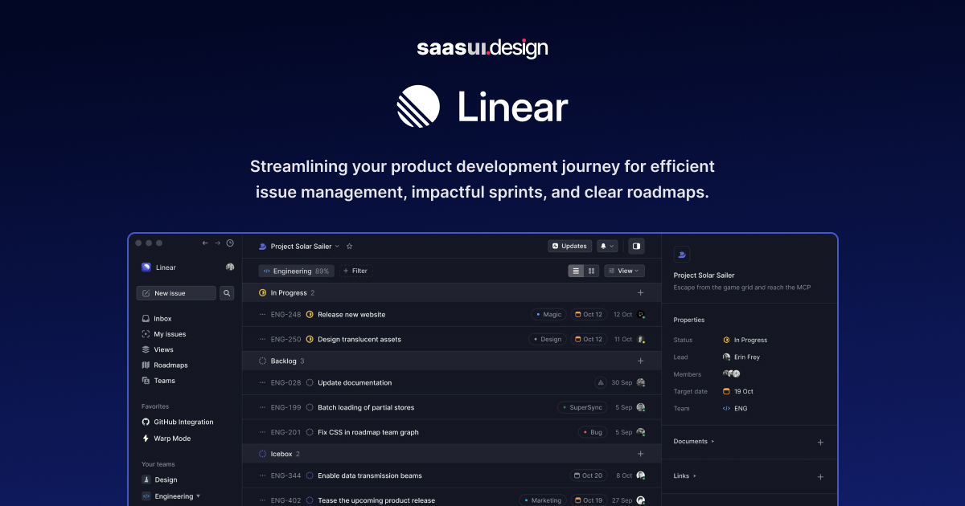Click the Bug label on ENG-201
The image size is (965, 506).
click(592, 432)
